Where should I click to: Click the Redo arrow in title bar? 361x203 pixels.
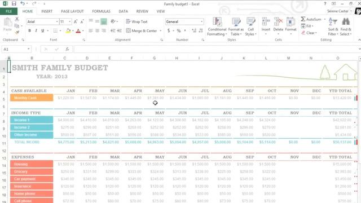pos(34,3)
